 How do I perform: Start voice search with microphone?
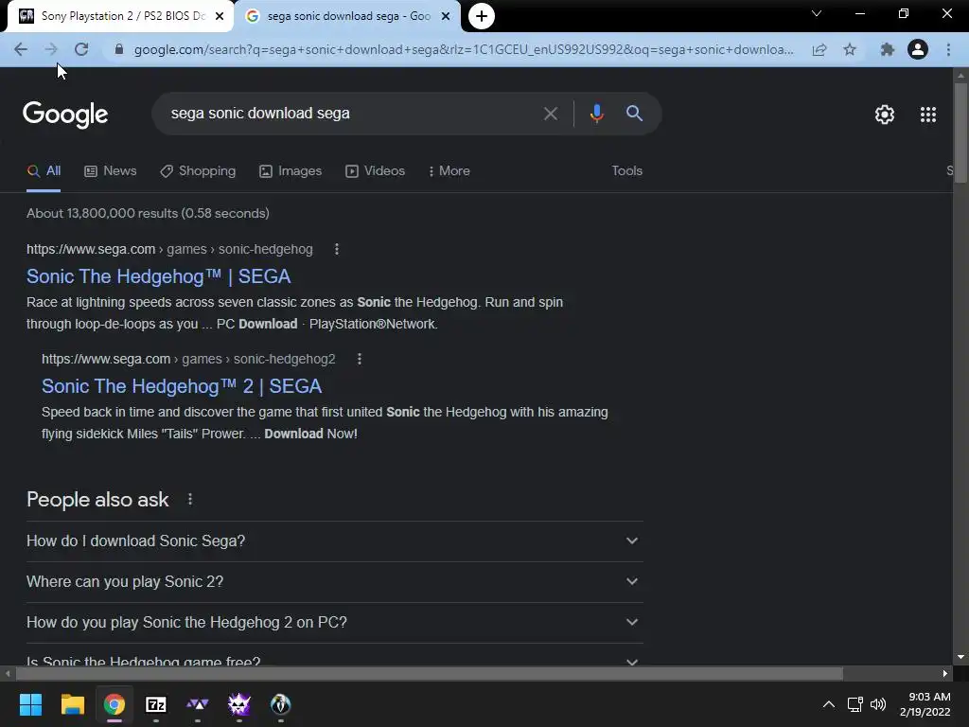coord(596,114)
